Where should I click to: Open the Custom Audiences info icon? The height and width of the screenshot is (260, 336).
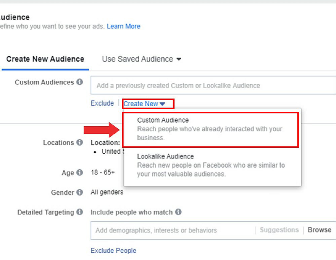[x=79, y=82]
